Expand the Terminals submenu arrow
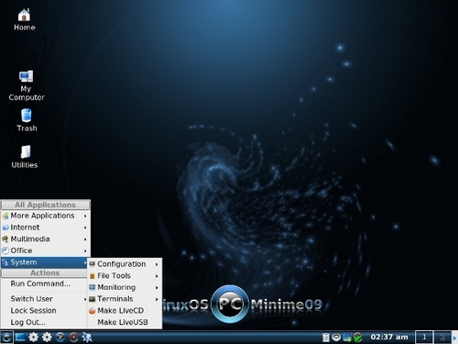Image resolution: width=458 pixels, height=344 pixels. [x=157, y=299]
